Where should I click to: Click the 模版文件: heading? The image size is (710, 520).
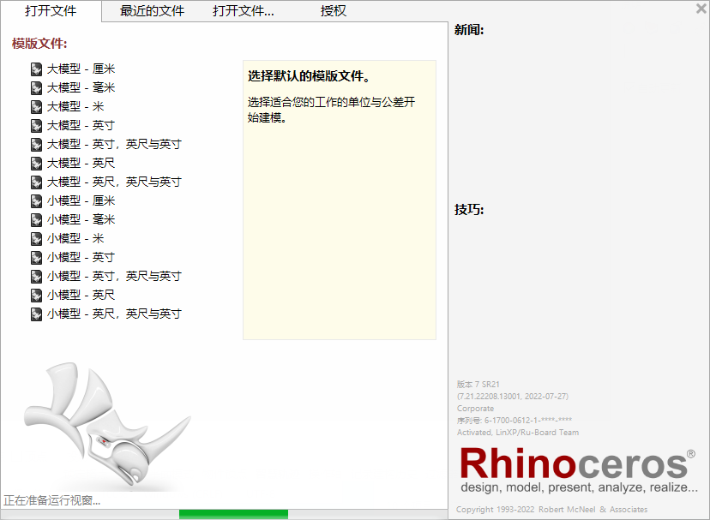pyautogui.click(x=39, y=44)
